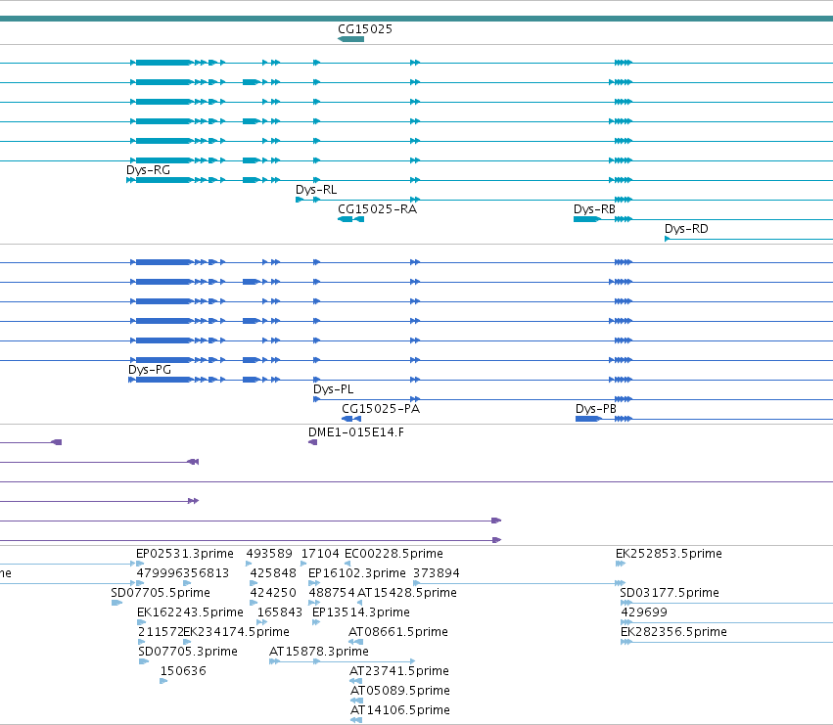Click the AT15878.3prime EST label

tap(319, 652)
